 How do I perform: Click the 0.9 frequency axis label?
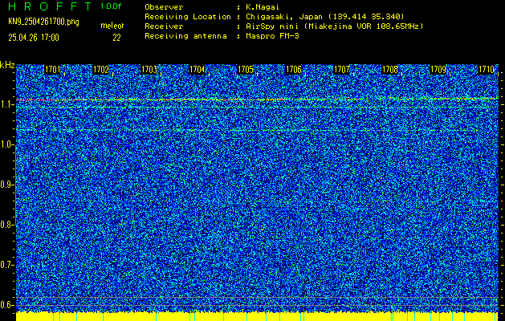pyautogui.click(x=7, y=185)
